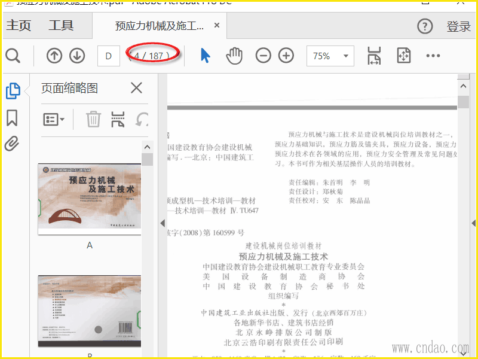Click the rotate pages icon in thumbnails toolbar
The image size is (478, 359).
(x=142, y=119)
